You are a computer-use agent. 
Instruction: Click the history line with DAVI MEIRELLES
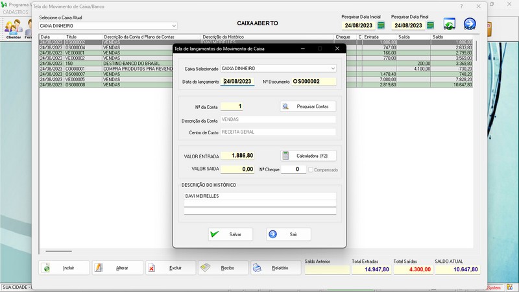click(x=260, y=196)
